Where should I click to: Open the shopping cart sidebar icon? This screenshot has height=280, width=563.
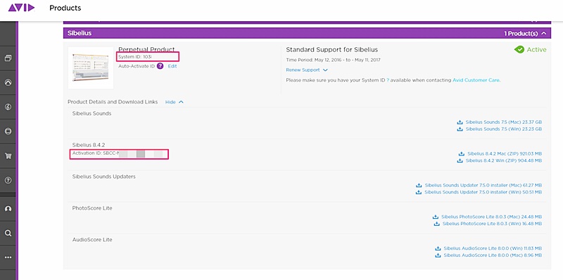(8, 155)
